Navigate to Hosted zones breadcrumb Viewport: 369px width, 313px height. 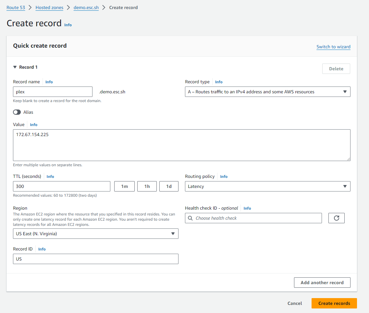point(49,7)
